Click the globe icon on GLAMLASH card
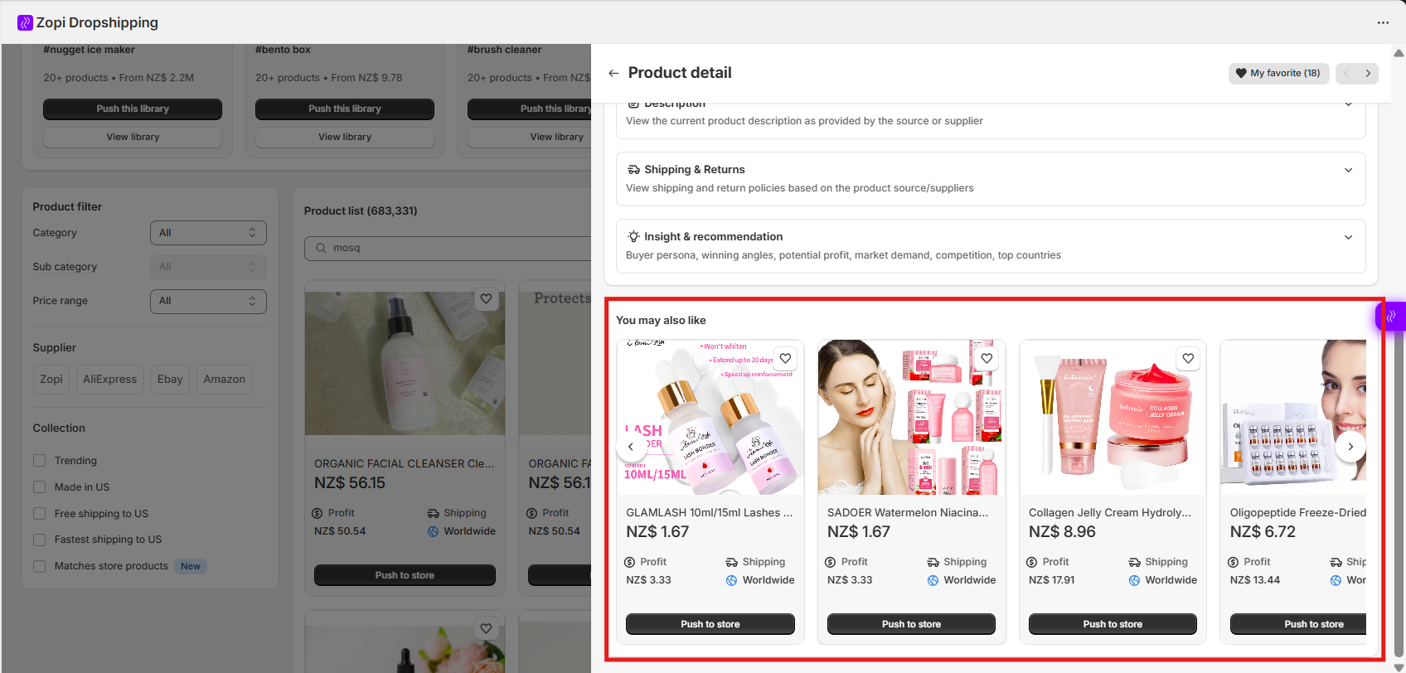Image resolution: width=1406 pixels, height=673 pixels. click(731, 580)
